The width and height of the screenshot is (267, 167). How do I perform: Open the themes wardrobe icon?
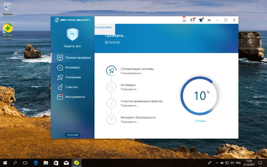coord(201,20)
